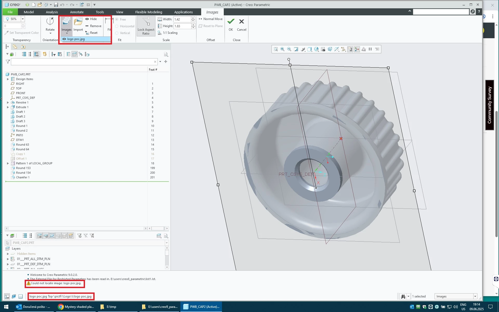Expand the Revolve 1 feature node
This screenshot has height=312, width=499.
8,102
